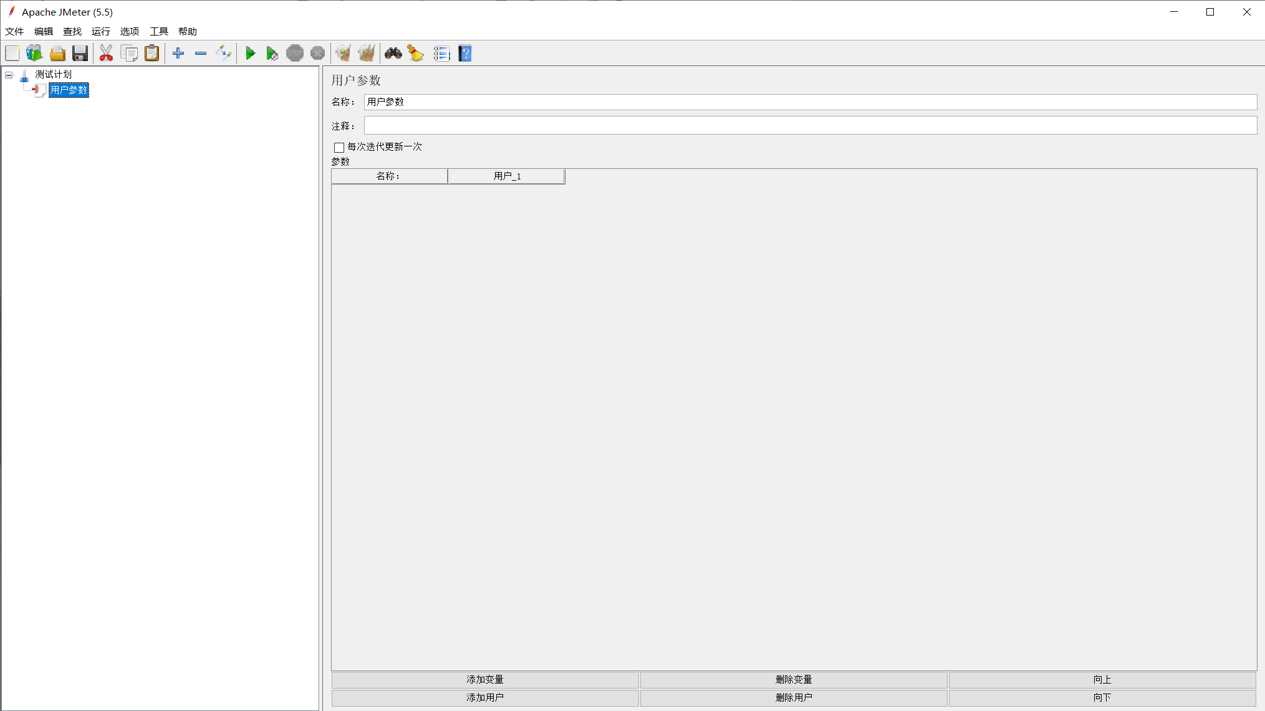1265x711 pixels.
Task: Toggle the 每次迭代更新一次 checkbox
Action: [x=339, y=148]
